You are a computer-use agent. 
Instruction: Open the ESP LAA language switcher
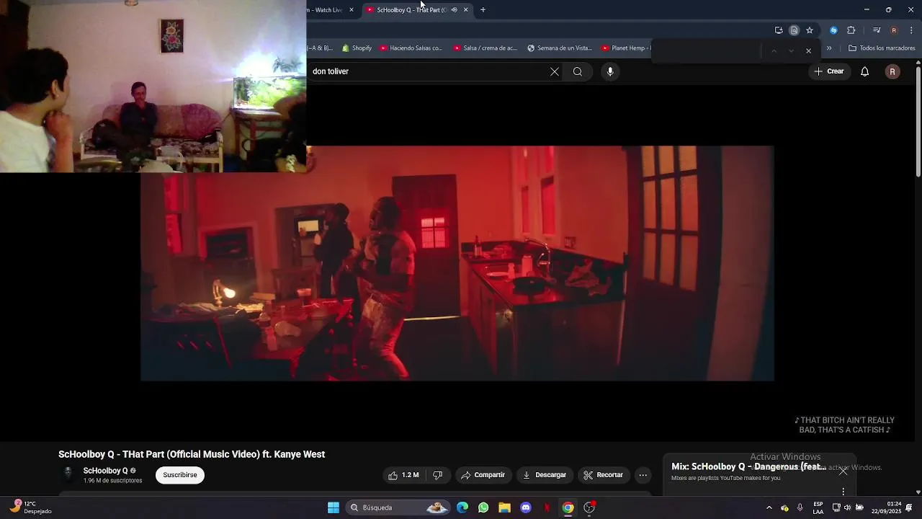pyautogui.click(x=818, y=507)
